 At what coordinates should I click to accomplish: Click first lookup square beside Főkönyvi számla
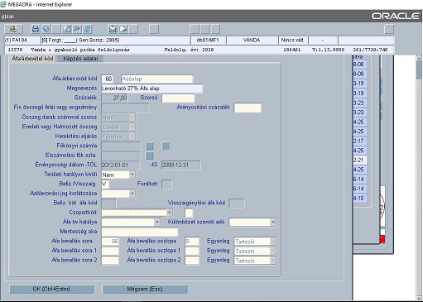coord(149,146)
